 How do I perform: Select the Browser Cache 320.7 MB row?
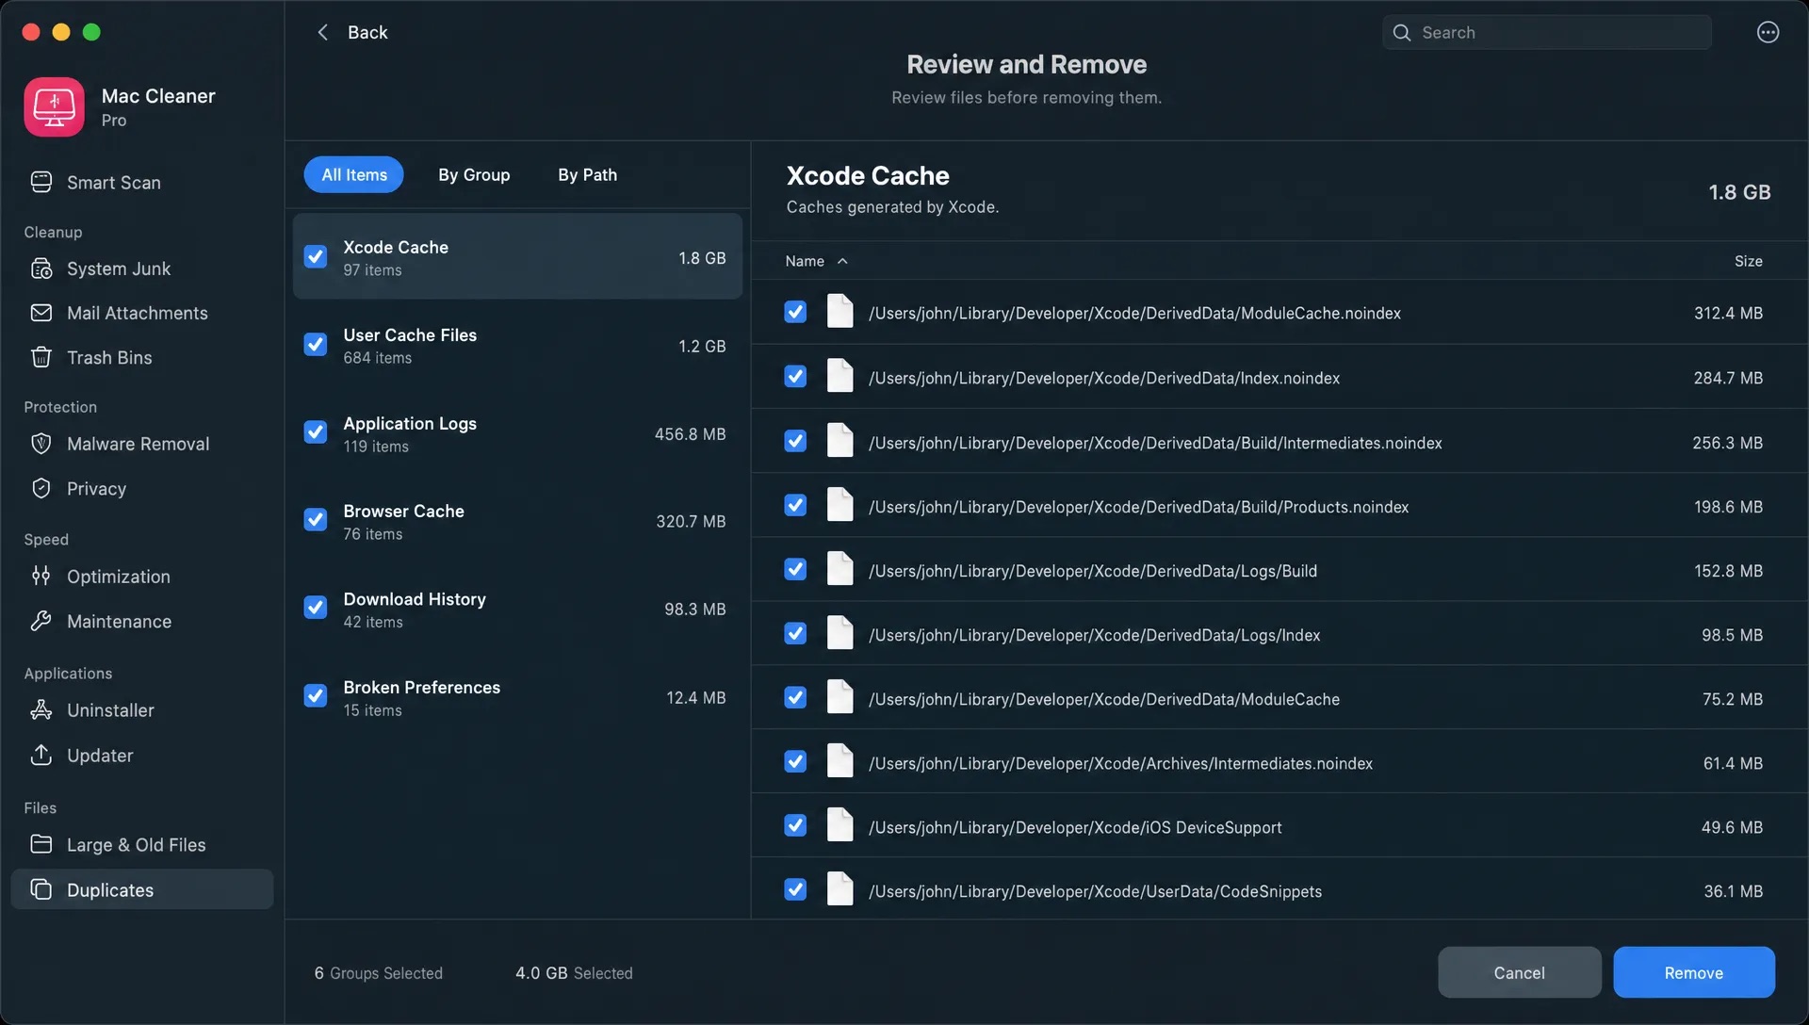517,521
